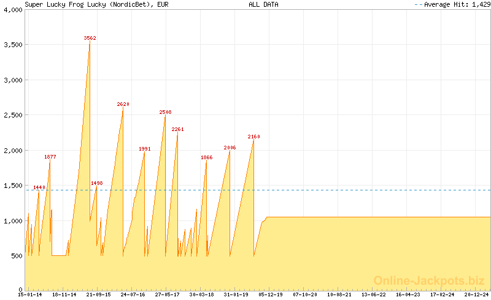
Task: Click the 2508 peak value label
Action: point(165,112)
